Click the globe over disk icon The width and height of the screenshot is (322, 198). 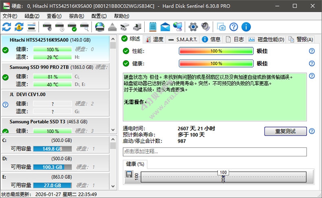(100, 27)
